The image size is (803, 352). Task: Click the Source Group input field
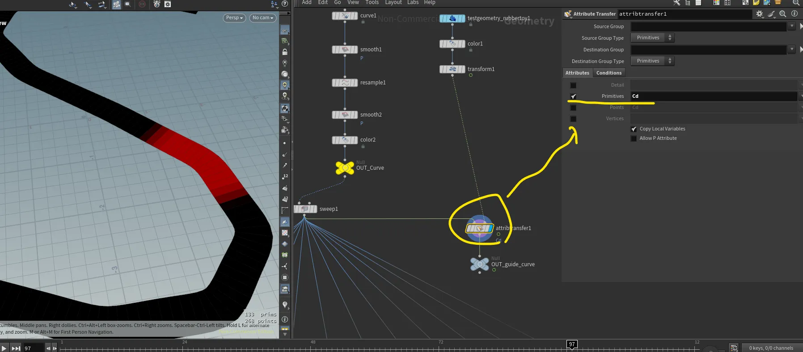coord(709,27)
